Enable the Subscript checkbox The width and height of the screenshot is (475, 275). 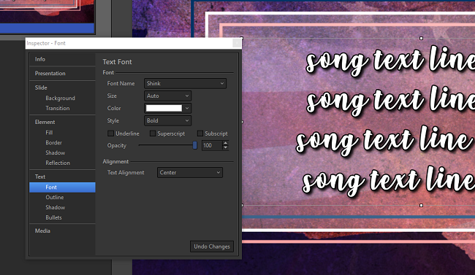click(200, 133)
